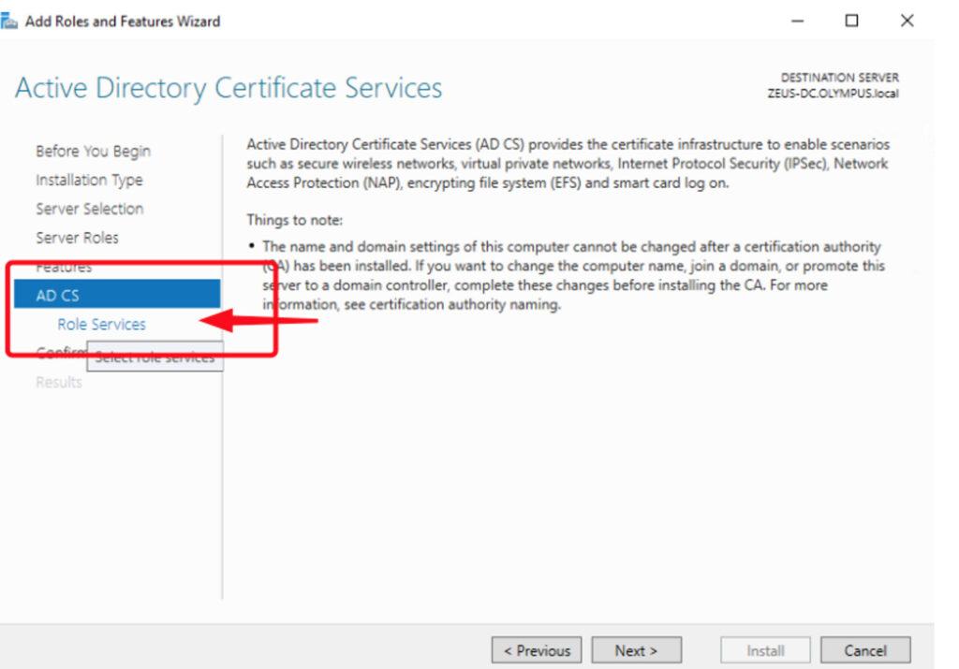Click the greyed-out Results step

[58, 382]
